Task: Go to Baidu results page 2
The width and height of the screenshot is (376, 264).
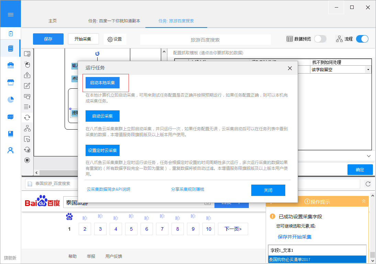Action: (85, 229)
